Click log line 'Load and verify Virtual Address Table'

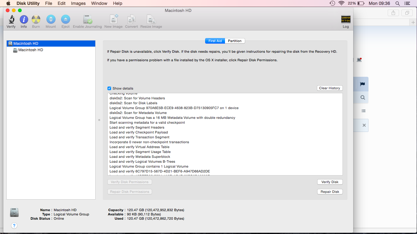point(140,147)
